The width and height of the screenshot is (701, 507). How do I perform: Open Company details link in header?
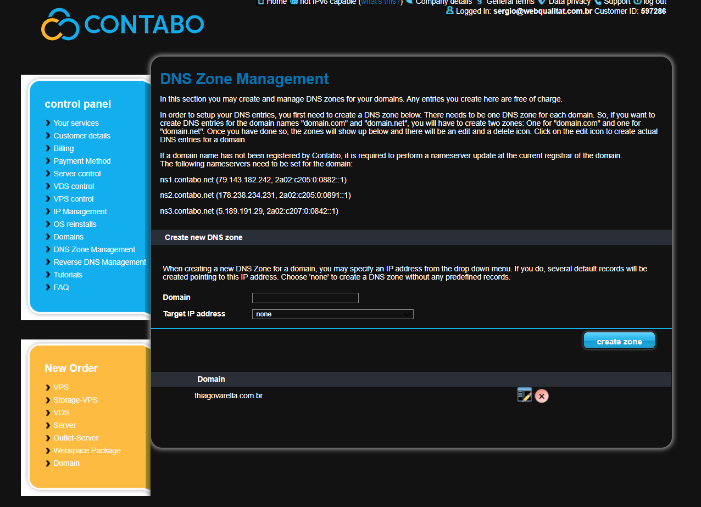(x=443, y=2)
